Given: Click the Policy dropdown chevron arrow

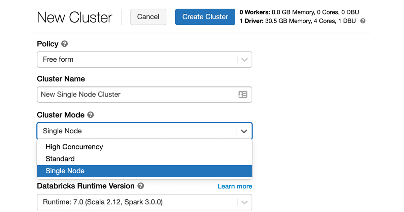Looking at the screenshot, I should 245,60.
